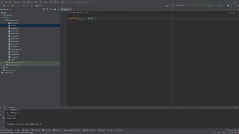The height and width of the screenshot is (134, 239).
Task: Open the Build menu
Action: pos(36,2)
